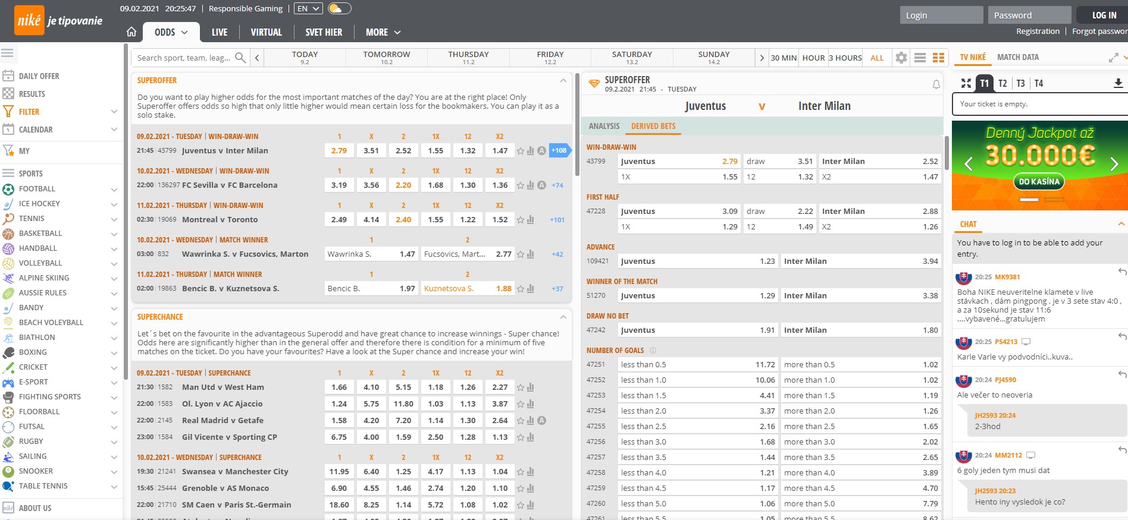Download the ticket with download icon

tap(1118, 83)
